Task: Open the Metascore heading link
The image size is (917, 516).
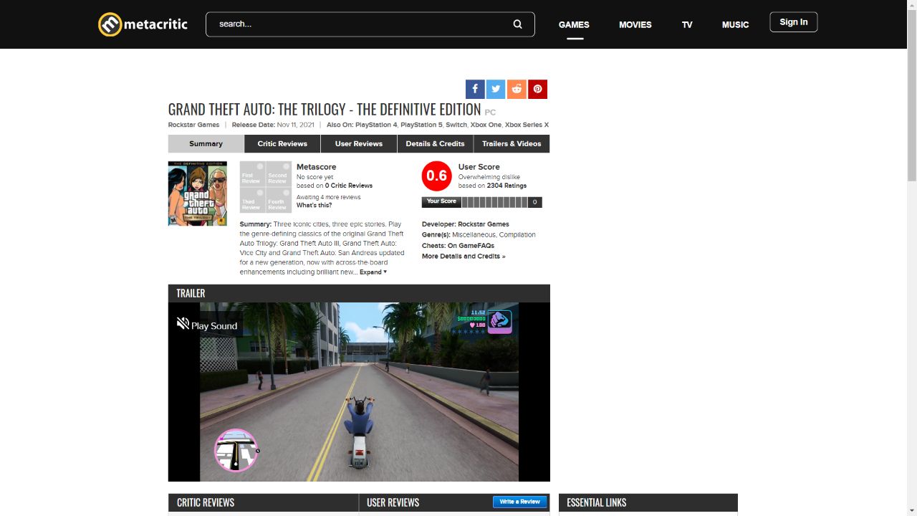Action: [316, 167]
